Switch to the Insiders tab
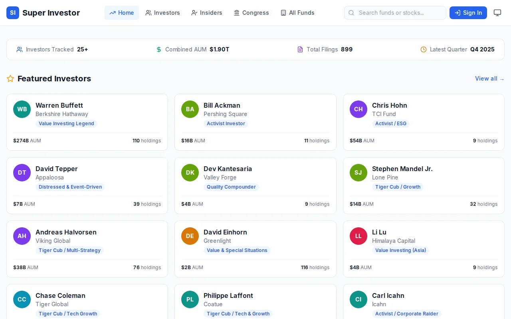The width and height of the screenshot is (511, 319). coord(207,13)
